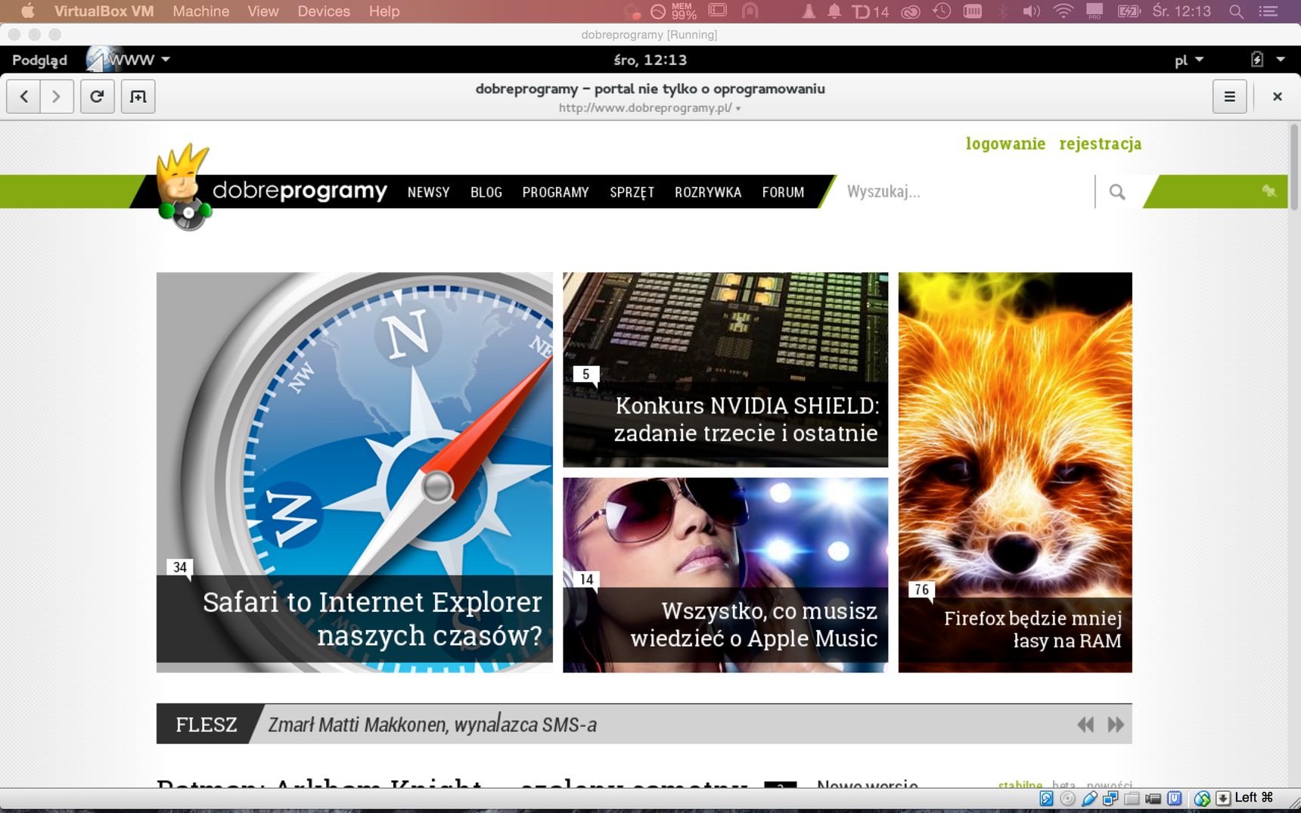The width and height of the screenshot is (1301, 813).
Task: Click the page vertical scrollbar
Action: (1294, 168)
